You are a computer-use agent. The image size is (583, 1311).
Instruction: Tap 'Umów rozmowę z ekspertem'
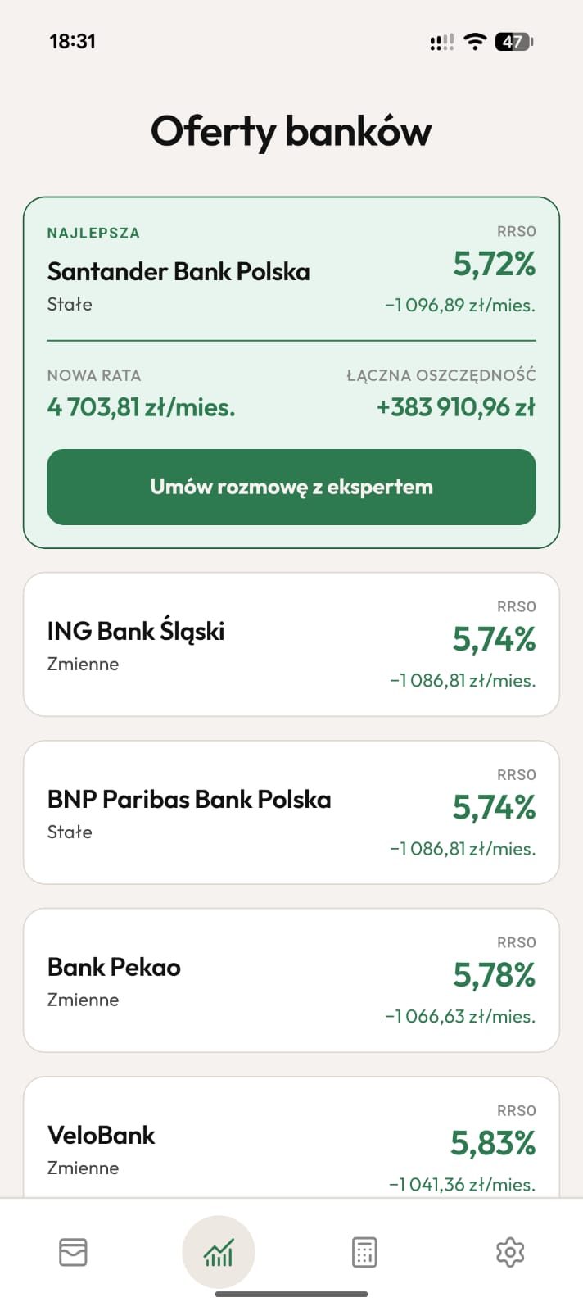pos(291,487)
